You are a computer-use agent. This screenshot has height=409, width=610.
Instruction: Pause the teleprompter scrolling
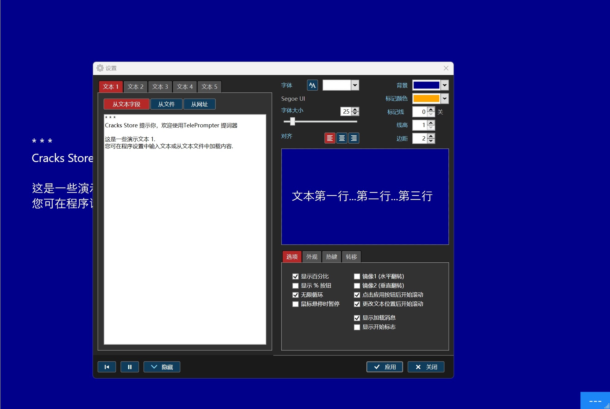(x=130, y=367)
